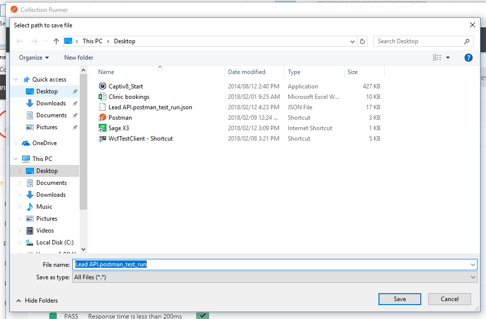Click inside the Search Desktop box

click(418, 41)
